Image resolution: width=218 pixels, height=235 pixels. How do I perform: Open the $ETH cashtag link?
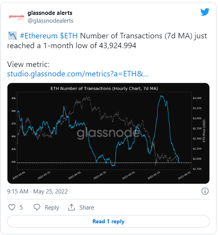tap(69, 36)
